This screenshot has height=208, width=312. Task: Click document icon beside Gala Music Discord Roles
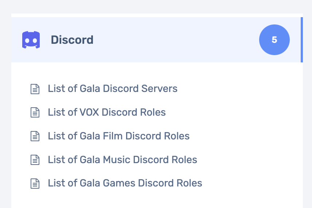(35, 160)
